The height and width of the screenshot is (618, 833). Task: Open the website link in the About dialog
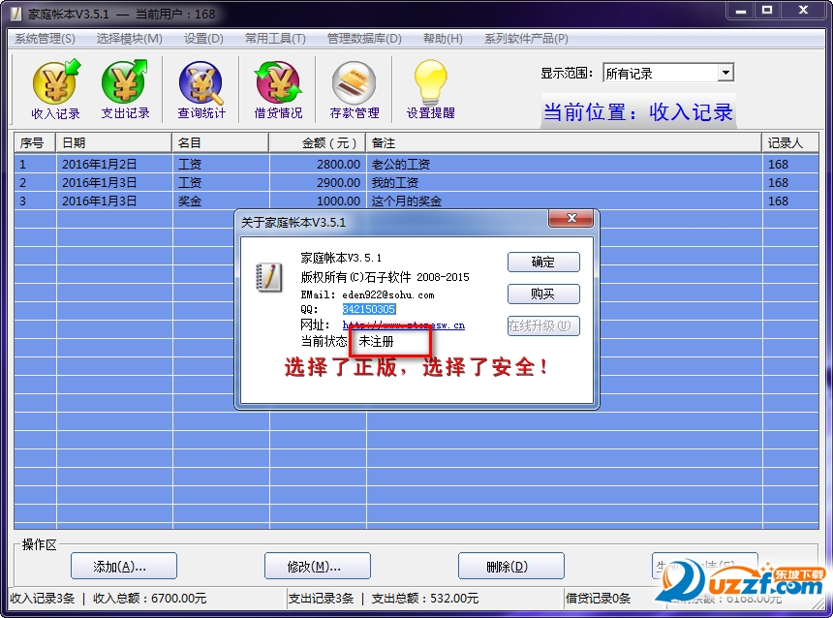pyautogui.click(x=404, y=325)
